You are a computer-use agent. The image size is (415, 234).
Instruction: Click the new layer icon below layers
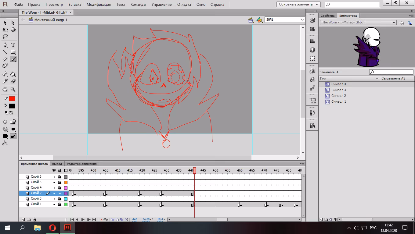click(23, 219)
